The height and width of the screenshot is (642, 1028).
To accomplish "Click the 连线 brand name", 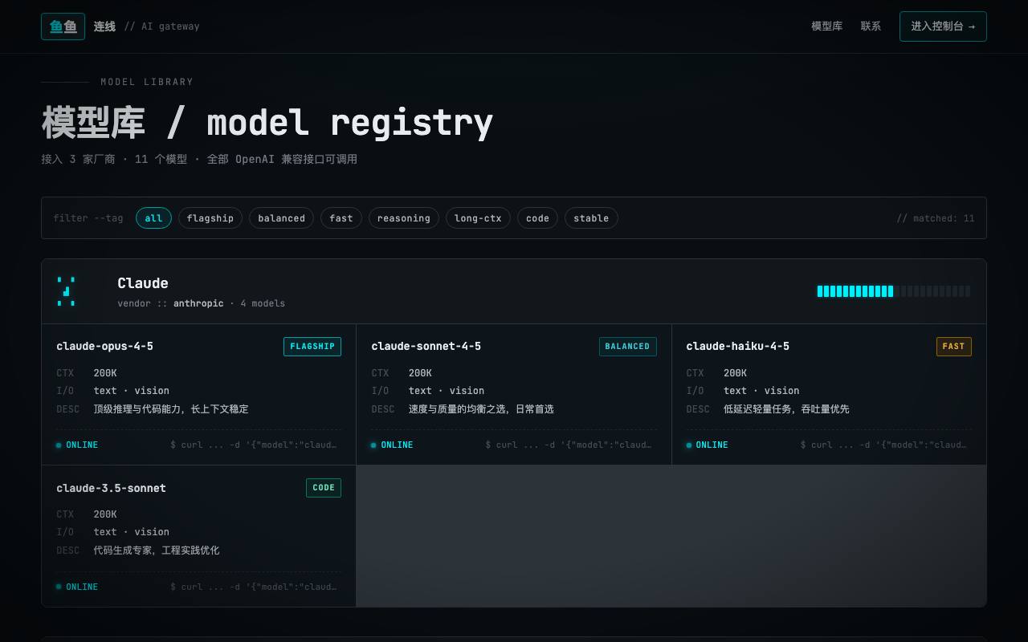I will 104,26.
